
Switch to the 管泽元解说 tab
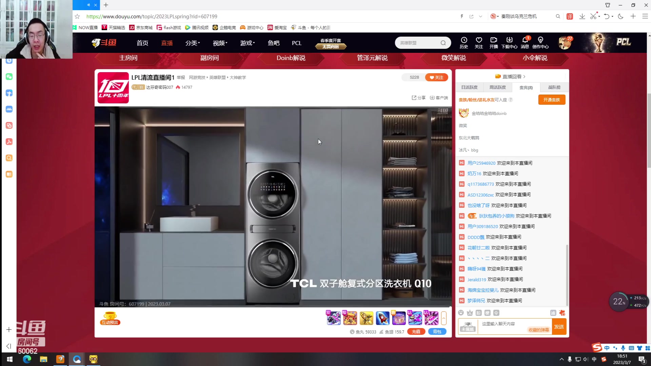tap(372, 58)
